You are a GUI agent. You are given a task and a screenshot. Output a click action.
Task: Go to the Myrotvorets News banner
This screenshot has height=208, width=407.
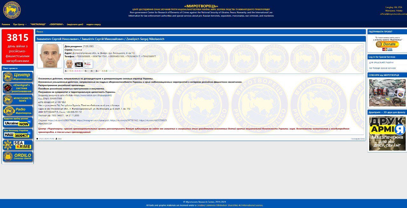pos(18,100)
